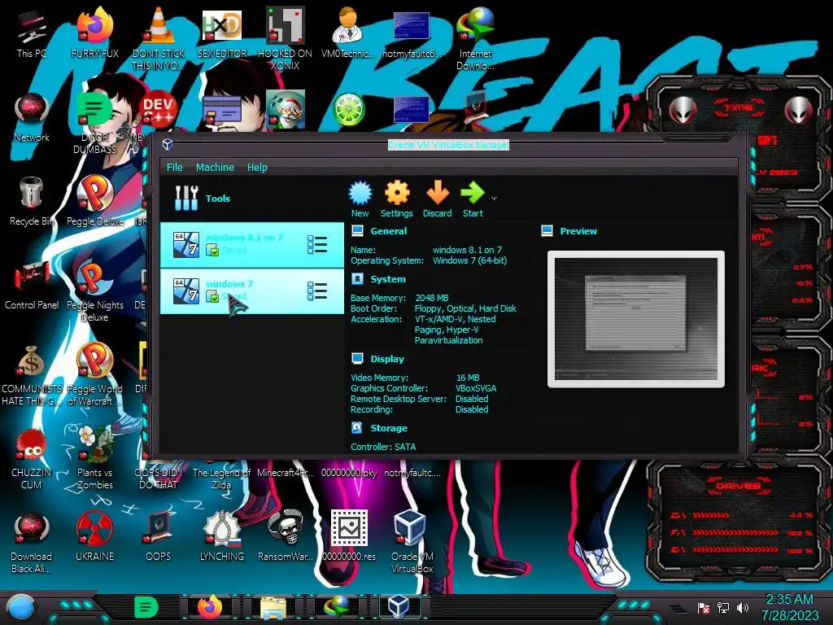This screenshot has height=625, width=833.
Task: Select the Network desktop icon
Action: pyautogui.click(x=32, y=118)
